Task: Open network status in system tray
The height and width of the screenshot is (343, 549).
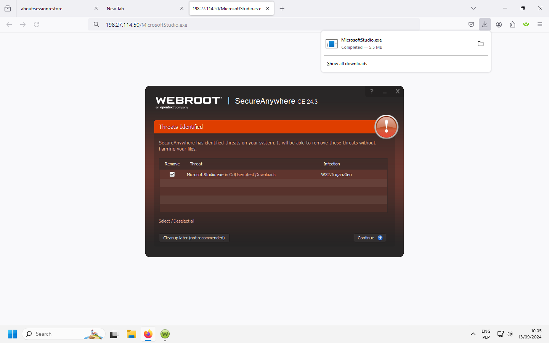Action: coord(500,334)
